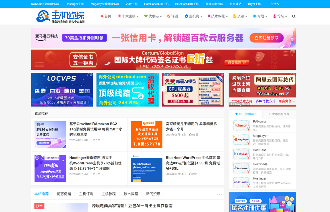Click the dropdown arrow on 阿里云国际总代 ad
The width and height of the screenshot is (330, 212).
pyautogui.click(x=294, y=101)
